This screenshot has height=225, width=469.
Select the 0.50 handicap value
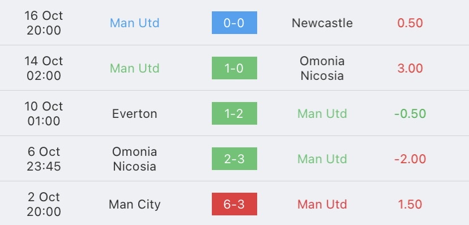(410, 23)
